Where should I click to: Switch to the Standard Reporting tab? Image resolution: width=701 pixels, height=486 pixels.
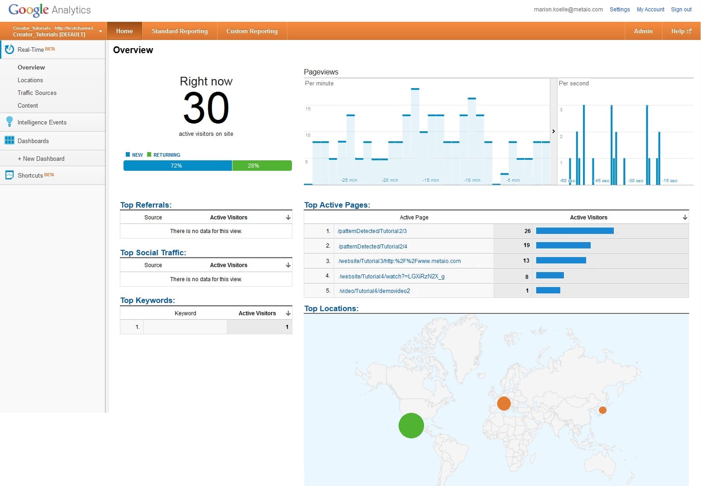click(x=180, y=31)
